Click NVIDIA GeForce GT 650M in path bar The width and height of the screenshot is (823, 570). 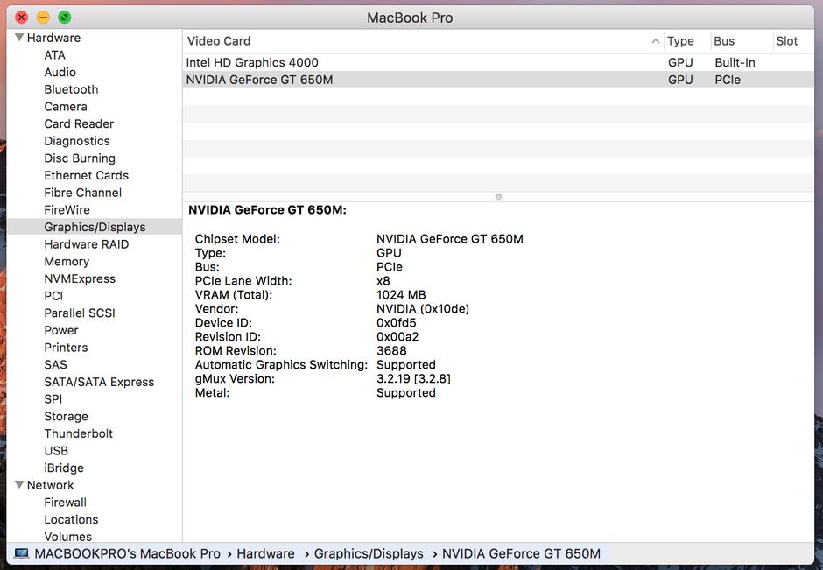(521, 553)
